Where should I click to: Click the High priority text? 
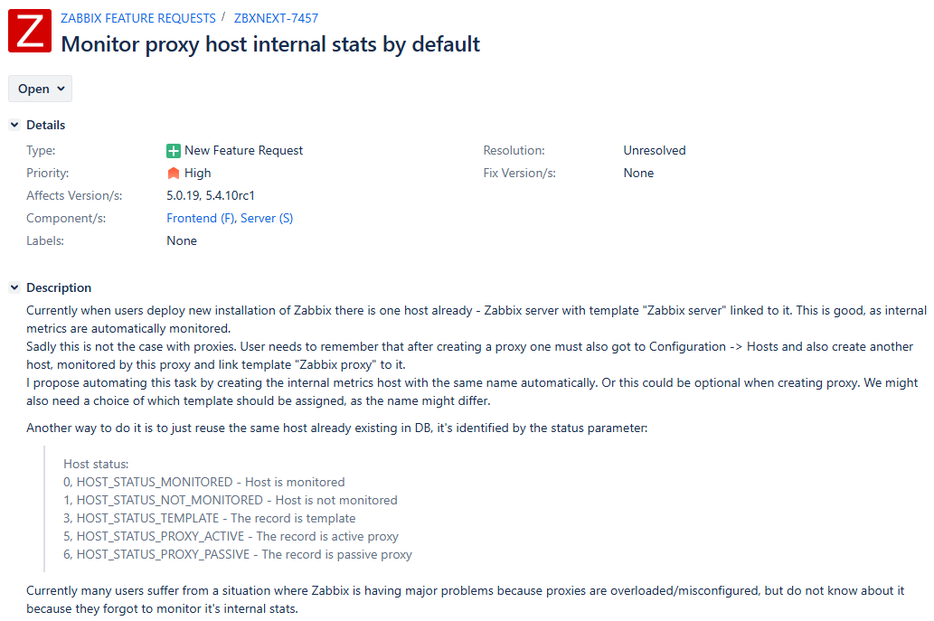(x=197, y=173)
